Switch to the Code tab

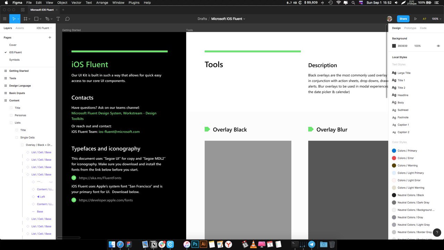pyautogui.click(x=423, y=28)
